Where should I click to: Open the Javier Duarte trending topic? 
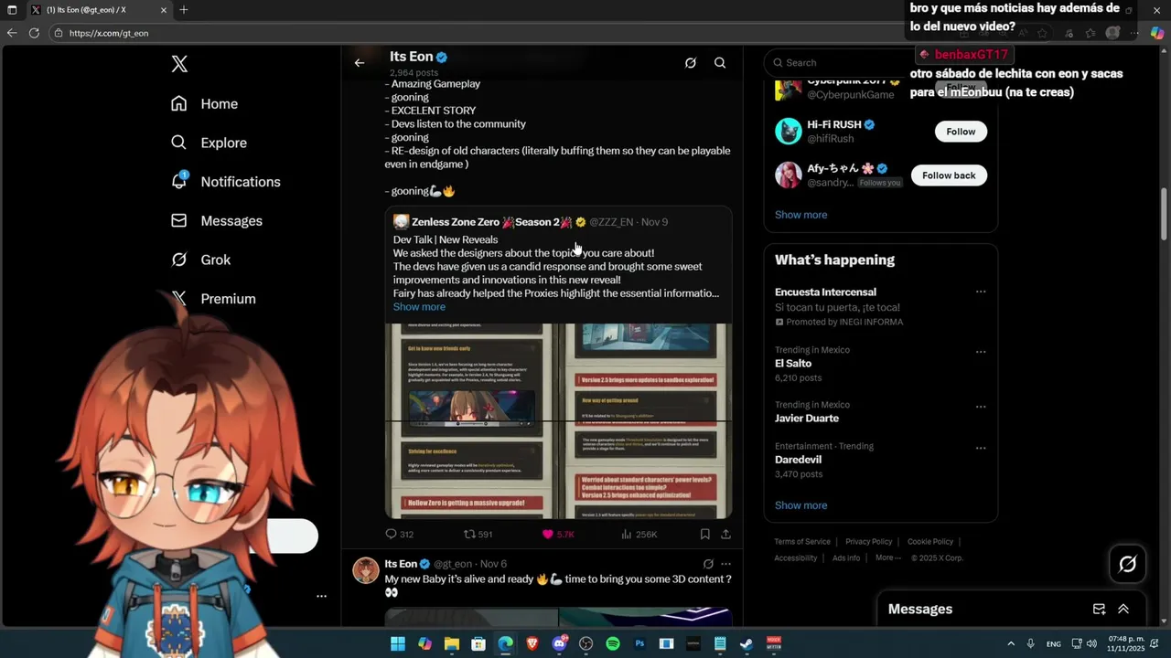tap(807, 419)
